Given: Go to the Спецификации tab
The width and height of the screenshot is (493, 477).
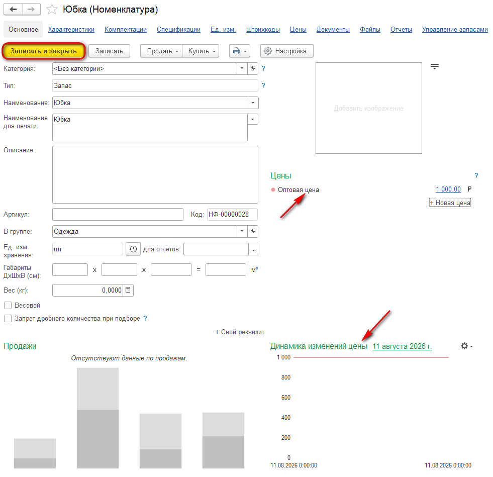Looking at the screenshot, I should click(x=178, y=29).
